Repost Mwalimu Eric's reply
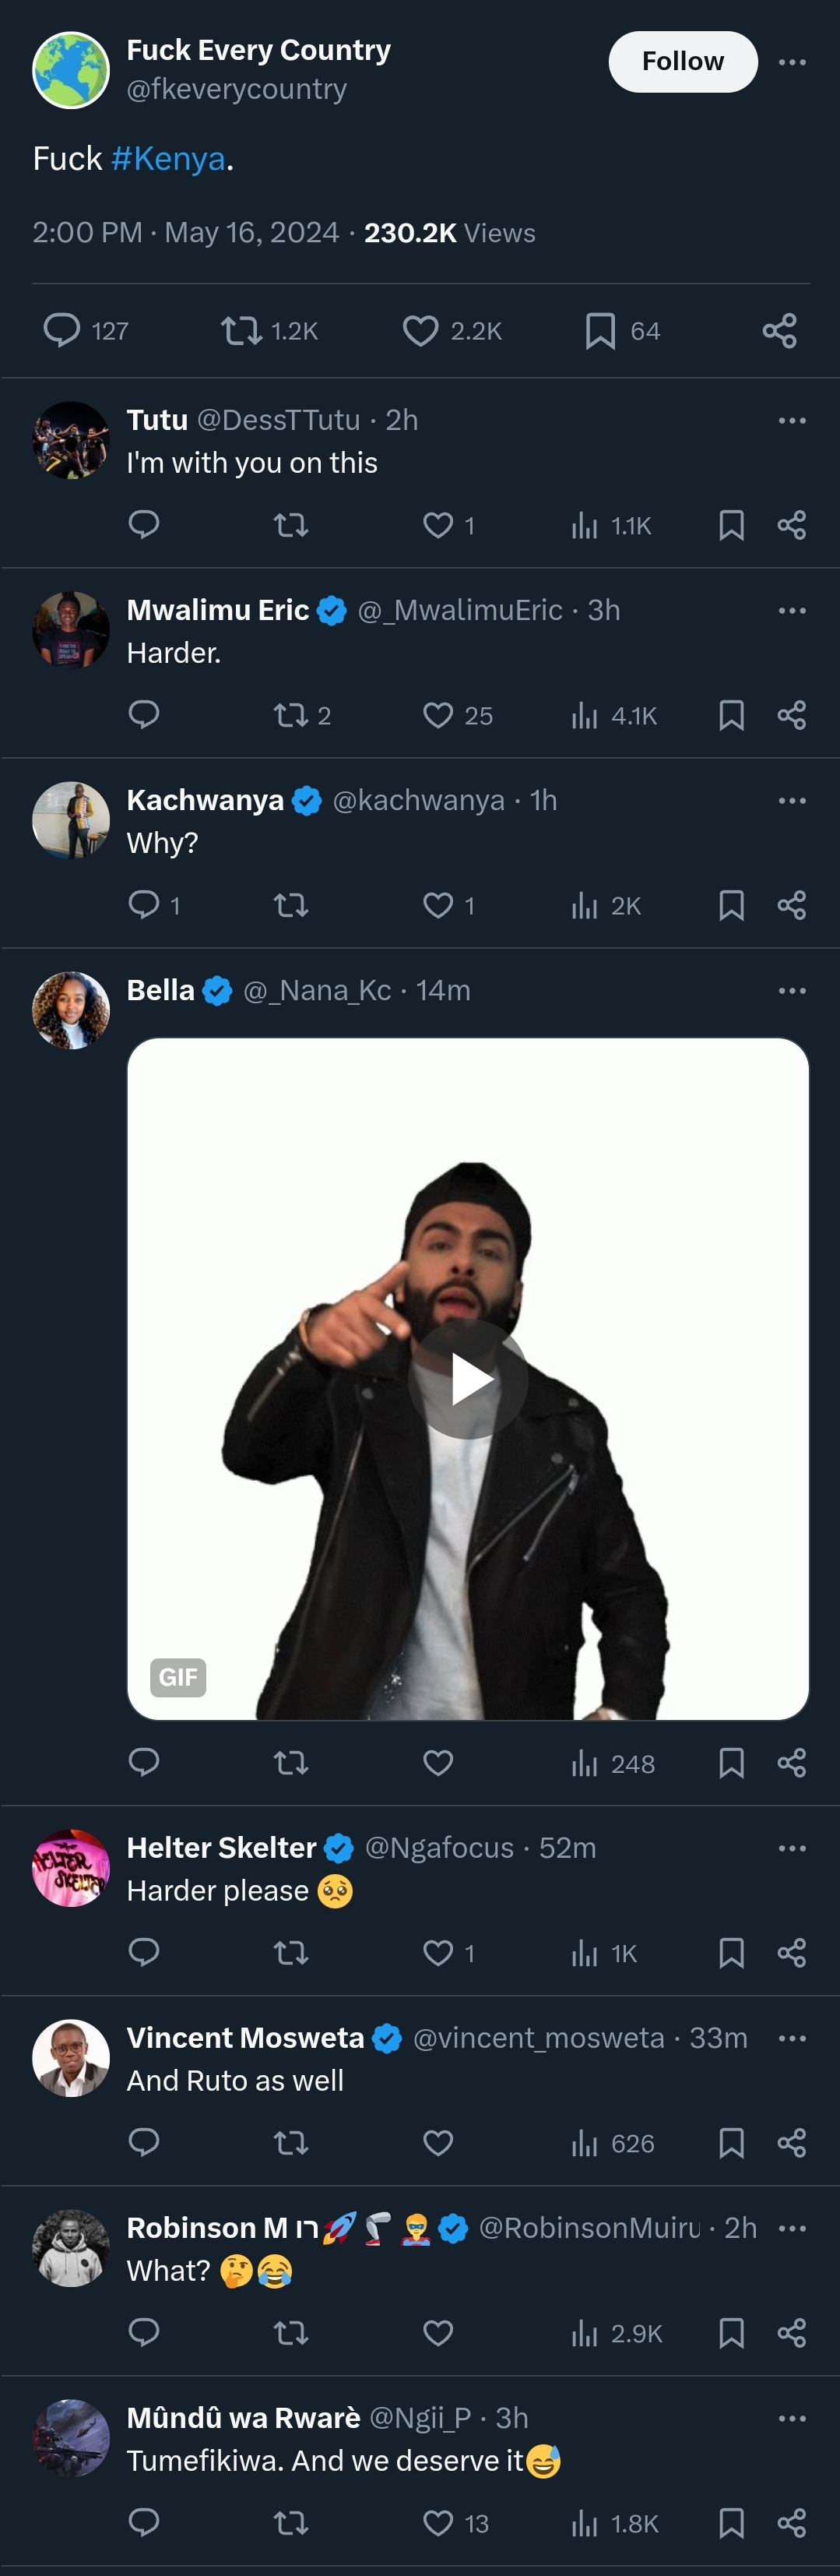This screenshot has height=2576, width=840. pyautogui.click(x=291, y=715)
